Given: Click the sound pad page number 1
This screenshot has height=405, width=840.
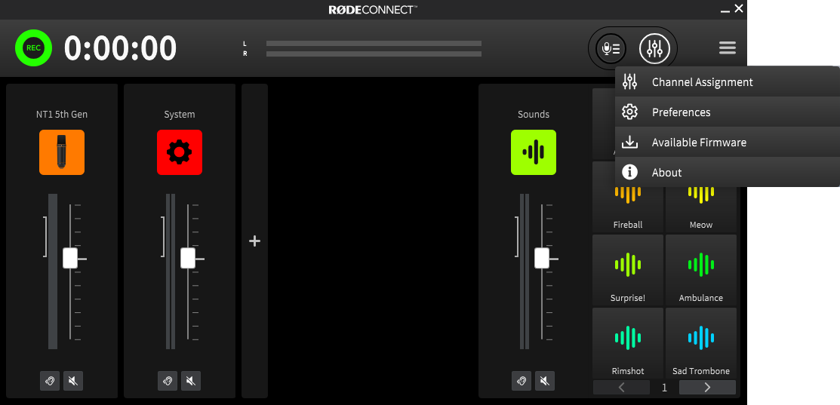Looking at the screenshot, I should [x=664, y=388].
